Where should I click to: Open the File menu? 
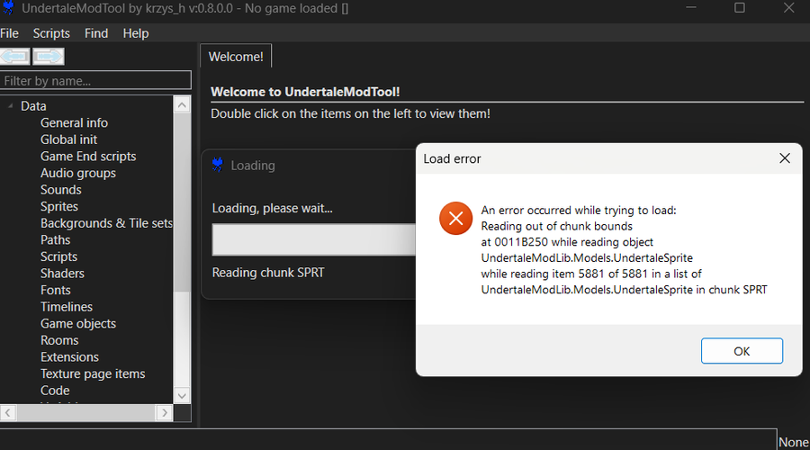pyautogui.click(x=9, y=33)
